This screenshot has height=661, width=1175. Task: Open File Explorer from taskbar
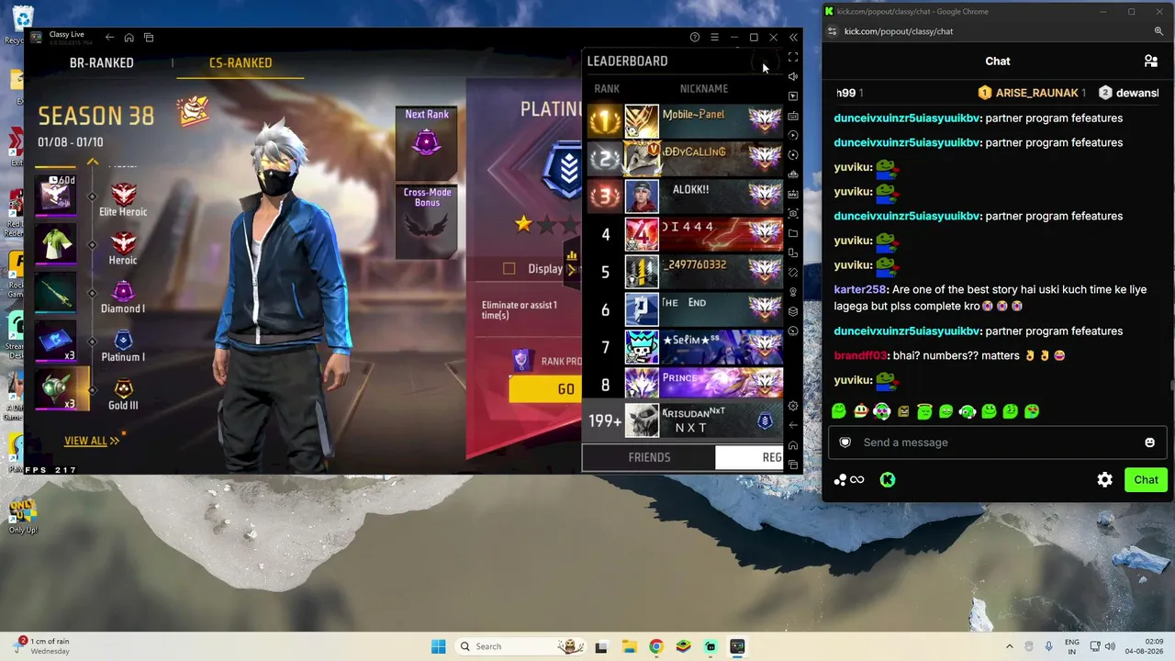click(x=629, y=646)
